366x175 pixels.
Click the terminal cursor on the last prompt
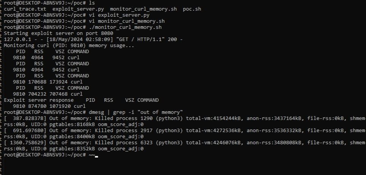[97, 156]
